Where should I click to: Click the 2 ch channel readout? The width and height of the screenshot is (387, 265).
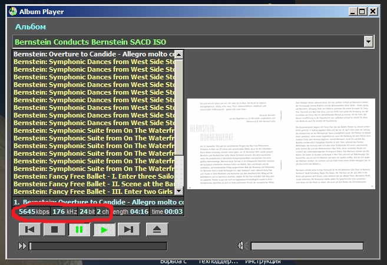tap(102, 212)
